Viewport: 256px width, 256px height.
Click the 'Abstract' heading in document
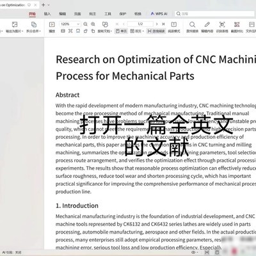click(x=67, y=95)
